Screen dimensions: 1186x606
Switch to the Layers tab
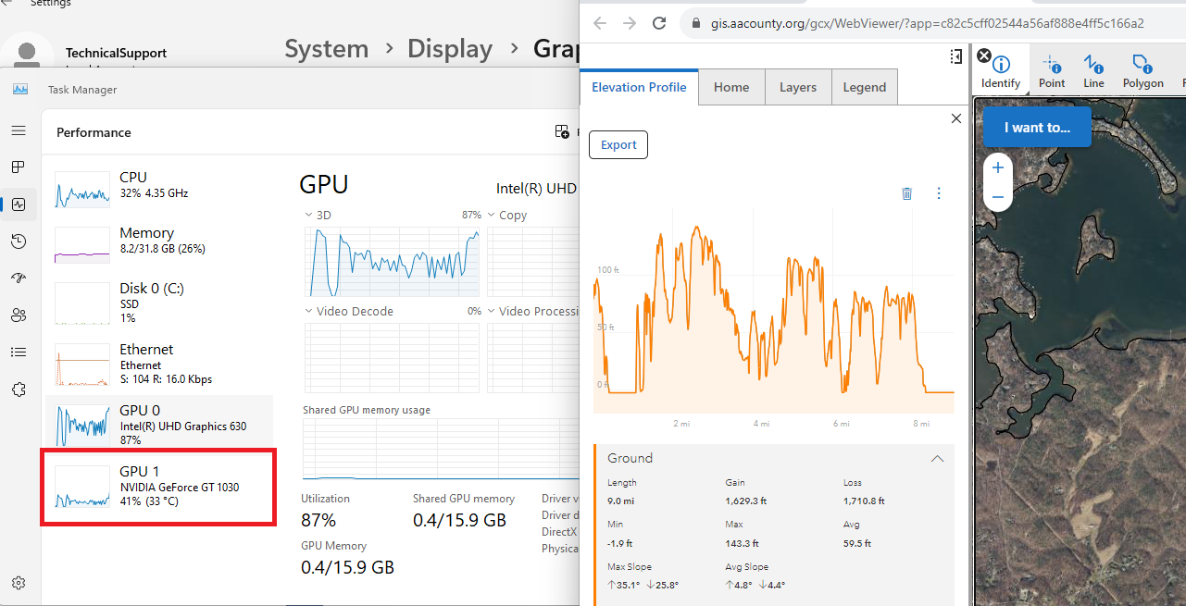coord(797,86)
